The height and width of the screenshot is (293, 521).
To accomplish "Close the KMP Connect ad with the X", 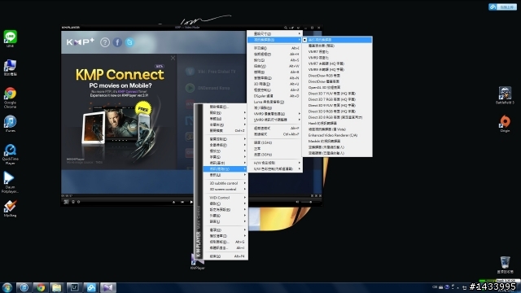I will pos(173,58).
